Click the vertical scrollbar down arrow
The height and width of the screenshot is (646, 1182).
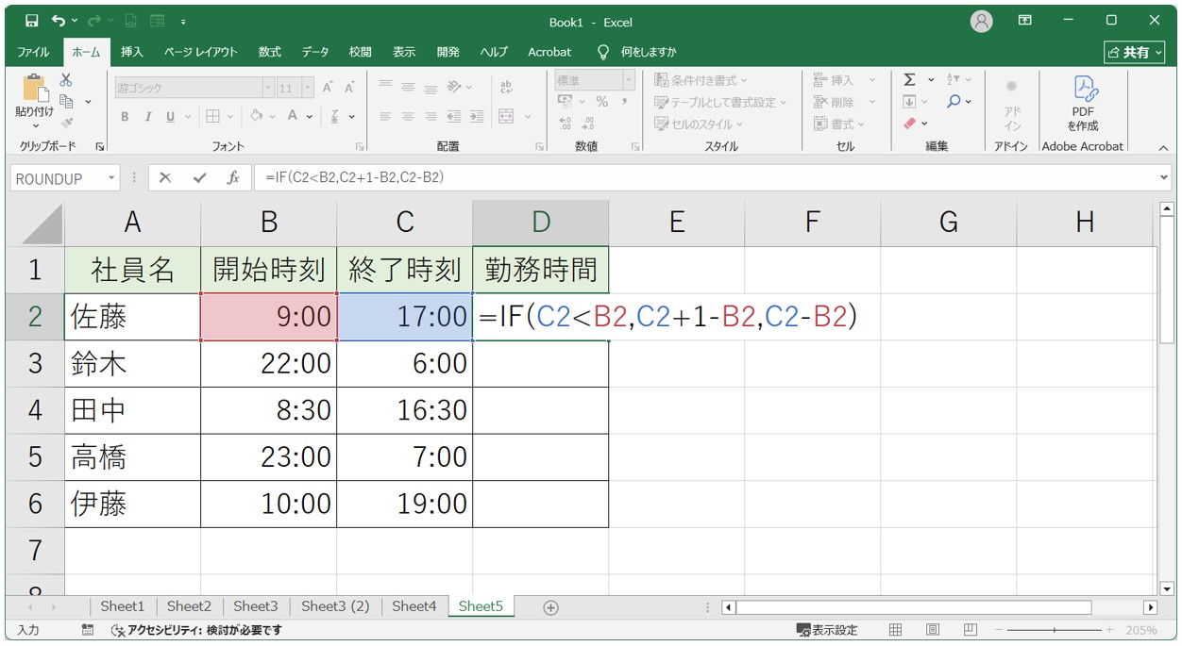pyautogui.click(x=1167, y=588)
